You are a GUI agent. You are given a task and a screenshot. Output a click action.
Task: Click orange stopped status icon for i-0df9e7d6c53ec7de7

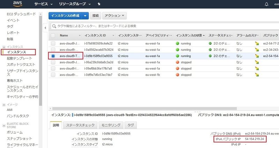[x=178, y=75]
